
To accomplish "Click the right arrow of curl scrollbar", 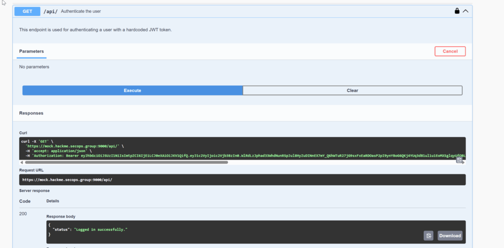I will (463, 162).
